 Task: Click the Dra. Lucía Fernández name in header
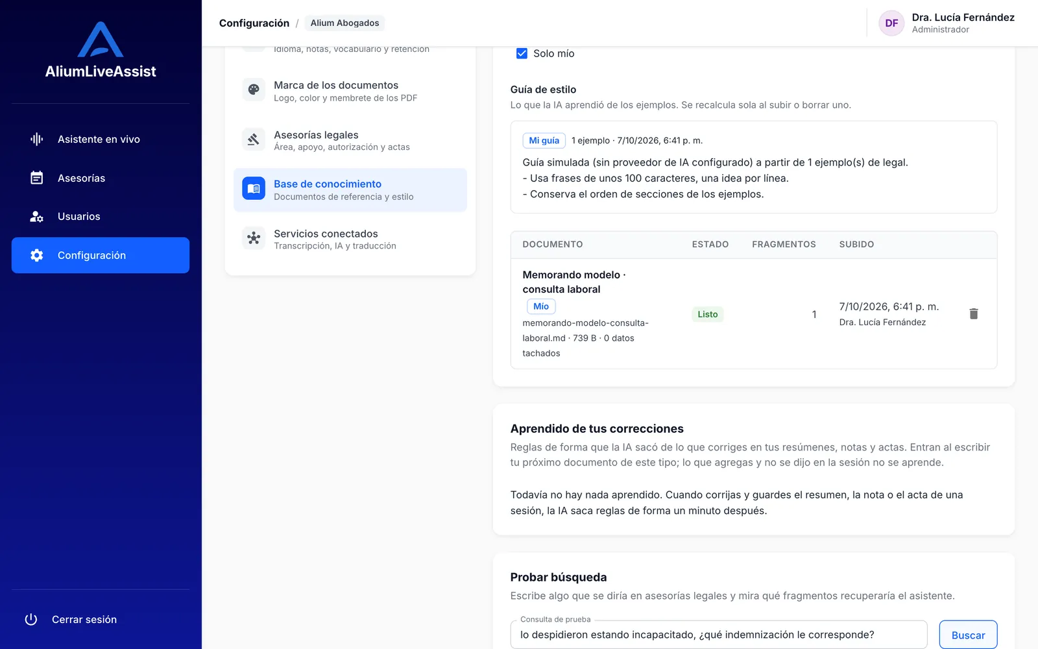[x=963, y=18]
